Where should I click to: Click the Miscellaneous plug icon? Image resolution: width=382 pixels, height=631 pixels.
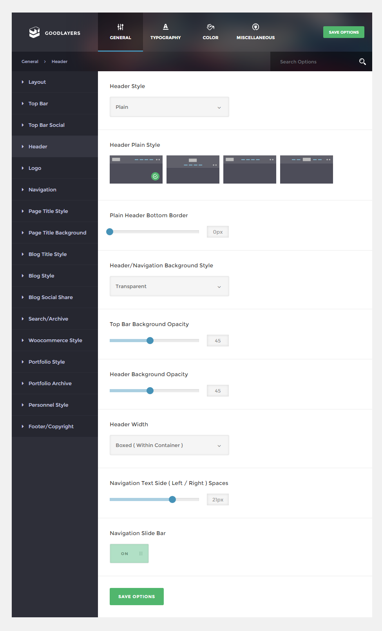point(255,27)
